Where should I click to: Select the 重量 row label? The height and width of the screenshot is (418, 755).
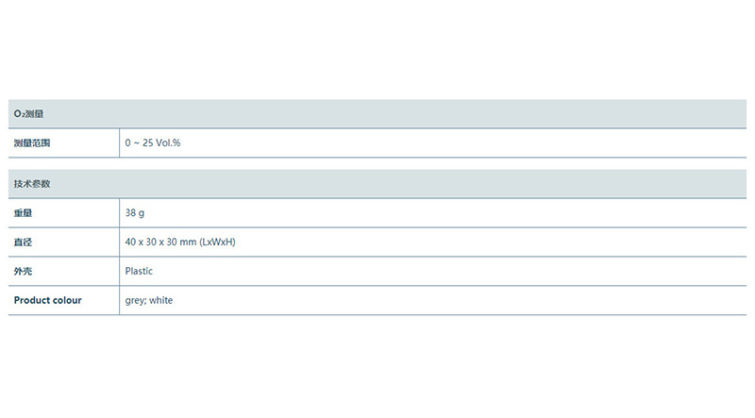pyautogui.click(x=23, y=213)
